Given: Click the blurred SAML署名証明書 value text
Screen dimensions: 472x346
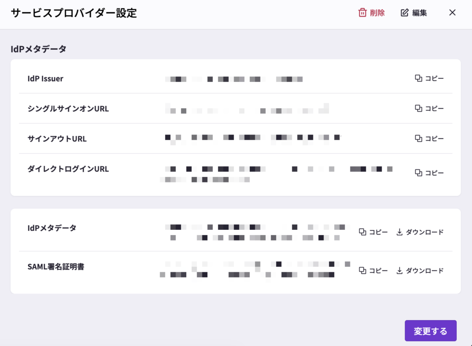Looking at the screenshot, I should tap(249, 270).
